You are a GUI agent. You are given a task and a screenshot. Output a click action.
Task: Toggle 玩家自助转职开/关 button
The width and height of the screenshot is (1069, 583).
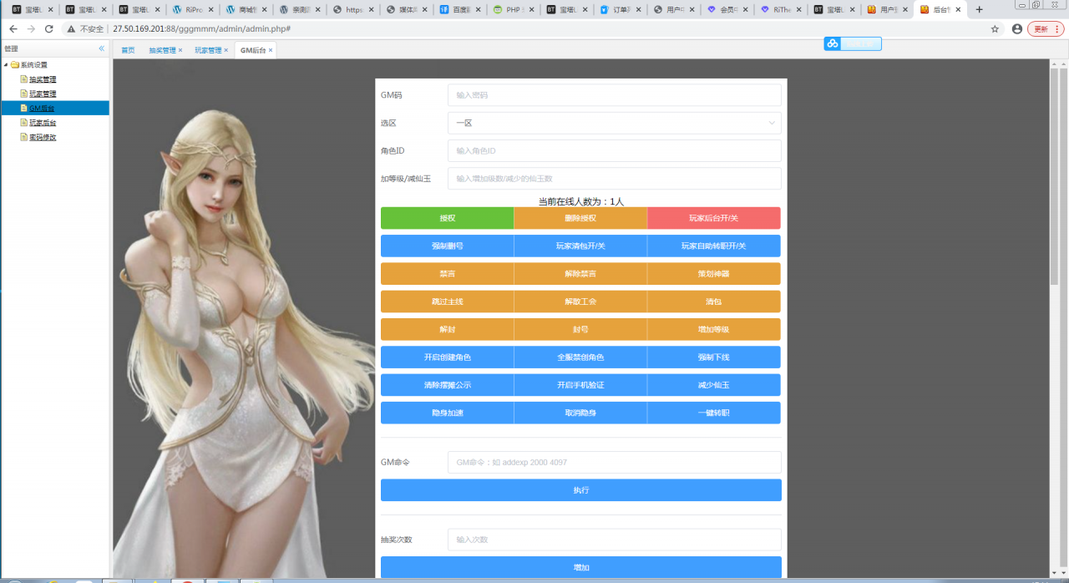[x=713, y=246]
